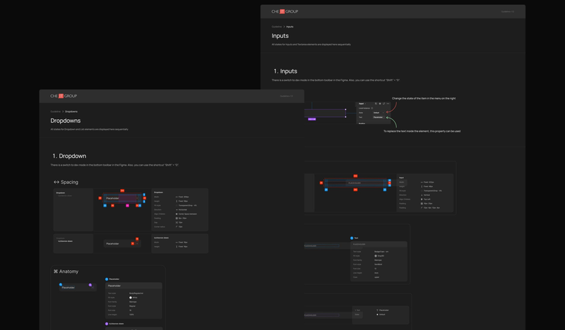Click the blue marker dot beside the Placeholder label

(107, 279)
